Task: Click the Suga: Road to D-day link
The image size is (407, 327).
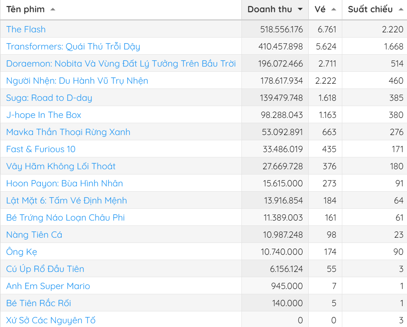Action: [49, 98]
